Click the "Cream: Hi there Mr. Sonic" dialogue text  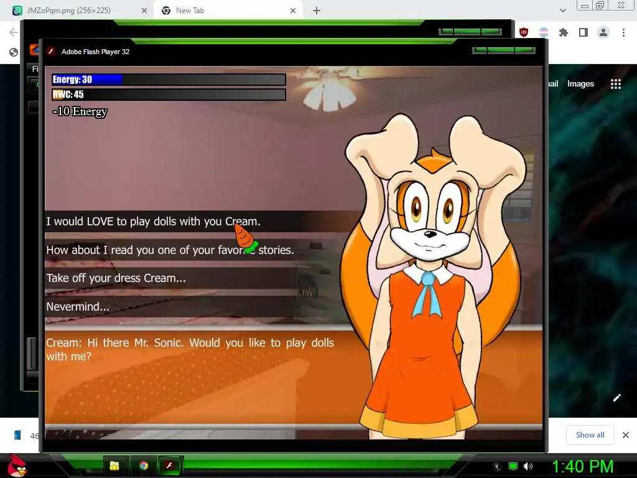pos(190,350)
